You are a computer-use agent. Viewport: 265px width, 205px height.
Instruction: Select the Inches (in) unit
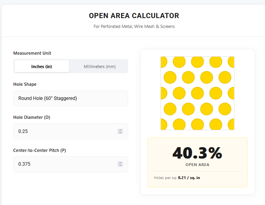click(41, 66)
